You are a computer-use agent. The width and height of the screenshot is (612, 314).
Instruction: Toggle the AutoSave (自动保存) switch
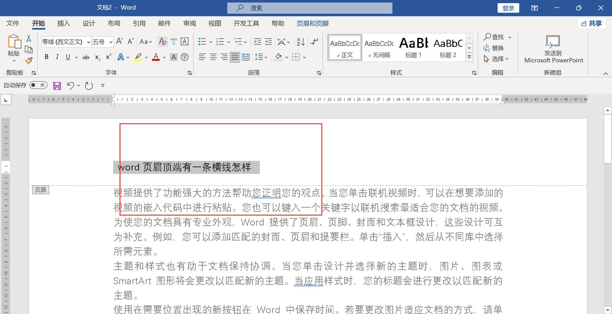tap(38, 85)
